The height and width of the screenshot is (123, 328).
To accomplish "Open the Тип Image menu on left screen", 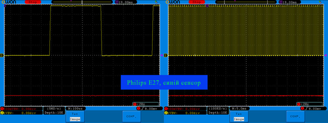I will (x=75, y=116).
